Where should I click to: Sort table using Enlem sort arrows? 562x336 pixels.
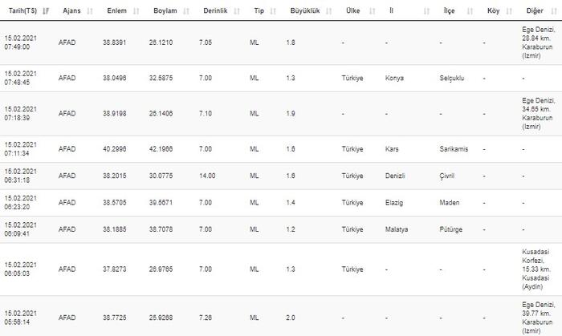[136, 11]
